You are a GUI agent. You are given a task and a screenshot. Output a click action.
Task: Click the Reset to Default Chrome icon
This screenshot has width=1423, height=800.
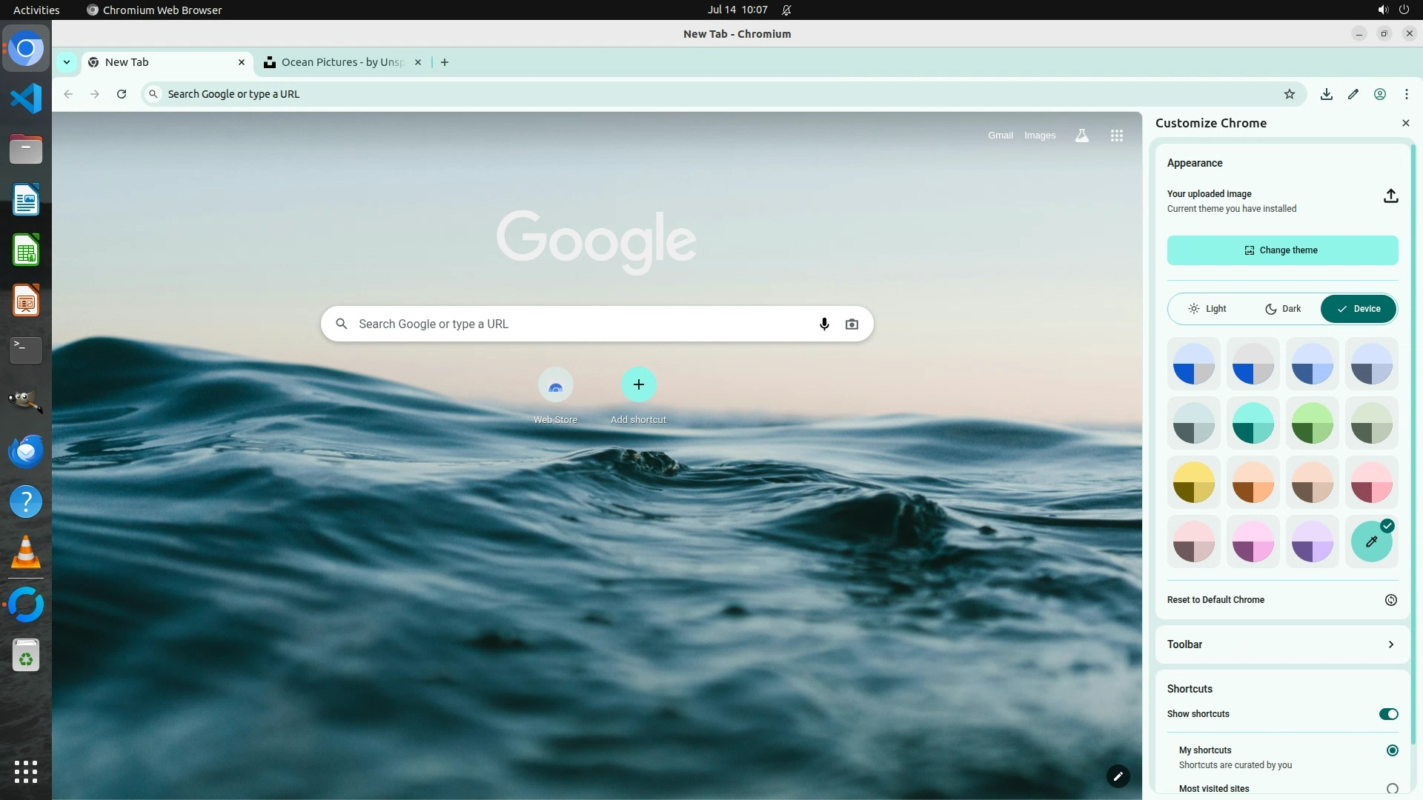coord(1390,600)
